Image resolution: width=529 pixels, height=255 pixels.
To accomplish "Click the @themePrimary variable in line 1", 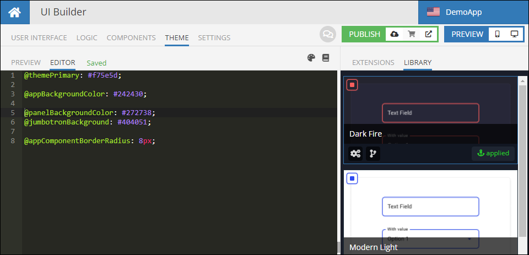I will [51, 75].
